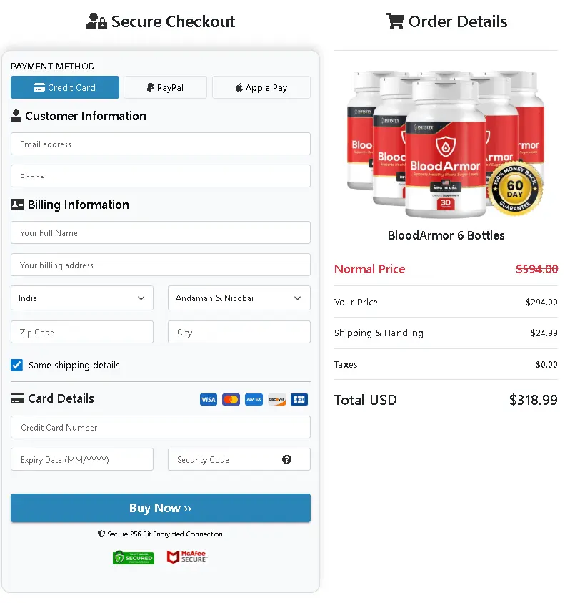Screen dimensions: 575x603
Task: Open the country dropdown showing India
Action: coord(81,298)
